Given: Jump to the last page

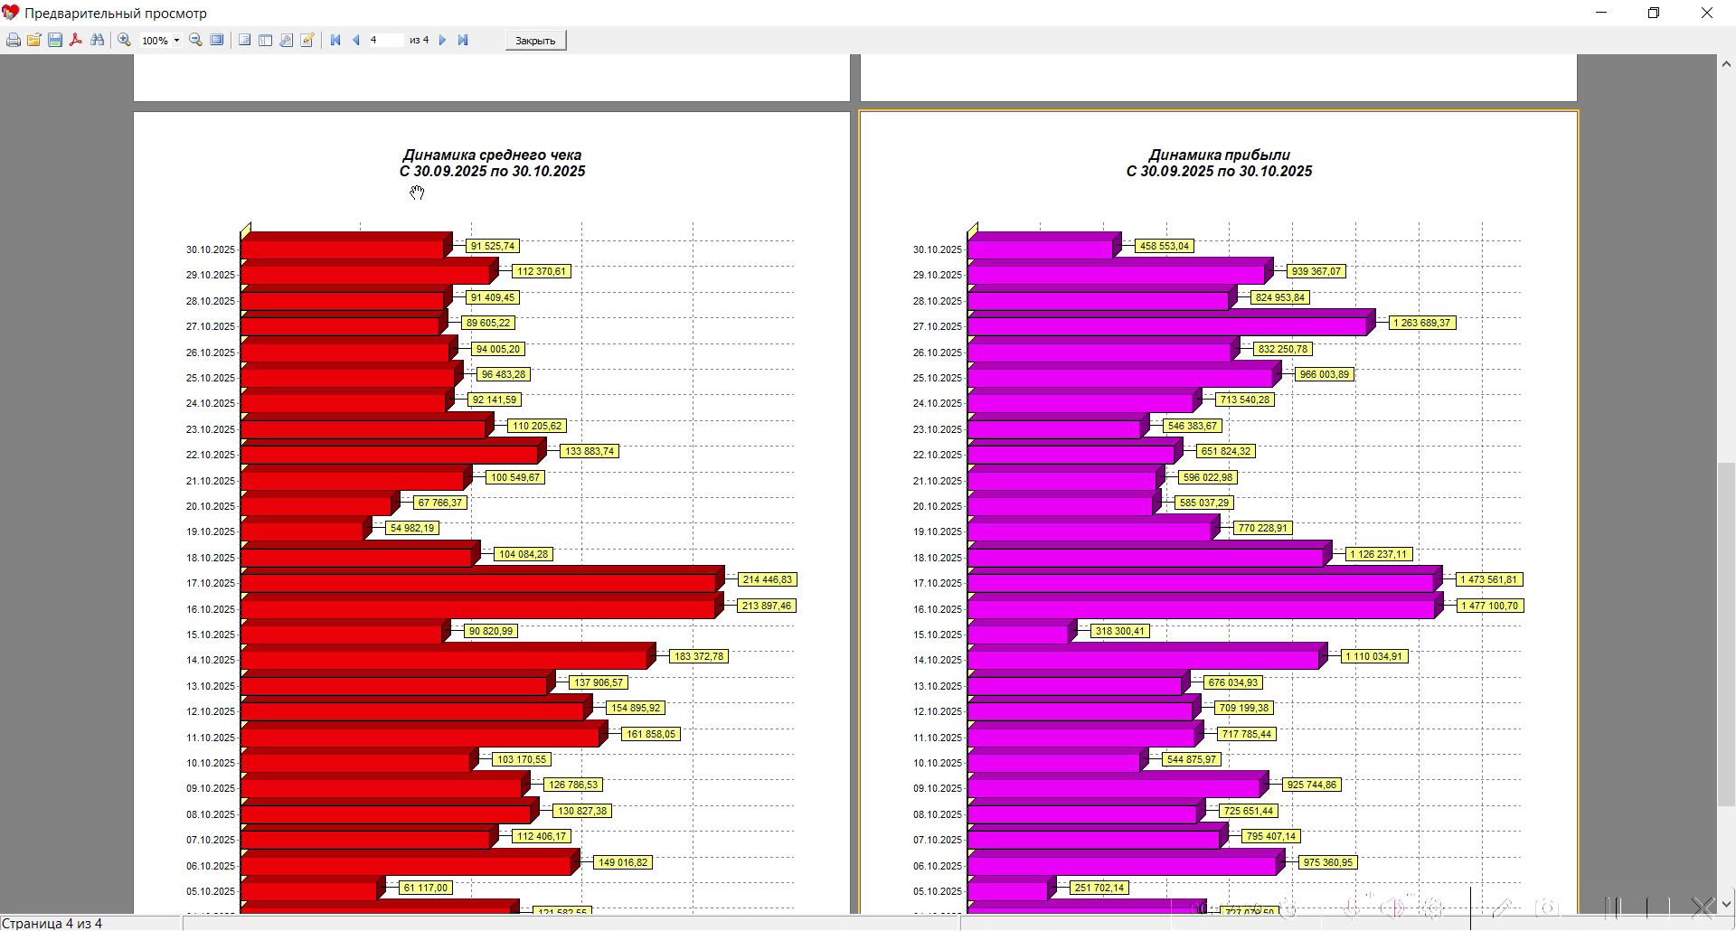Looking at the screenshot, I should click(463, 41).
